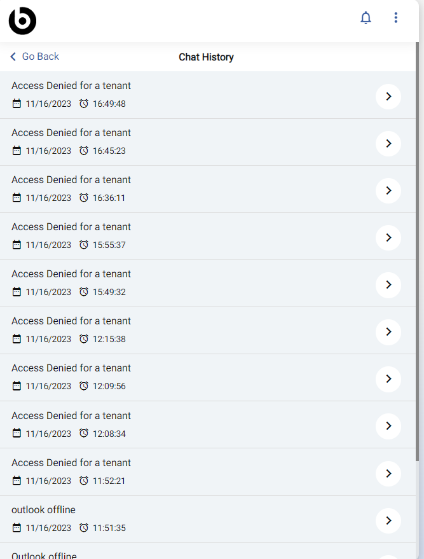Select the "Access Denied for a tenant" title at 12:15:38
424x559 pixels.
pyautogui.click(x=71, y=321)
